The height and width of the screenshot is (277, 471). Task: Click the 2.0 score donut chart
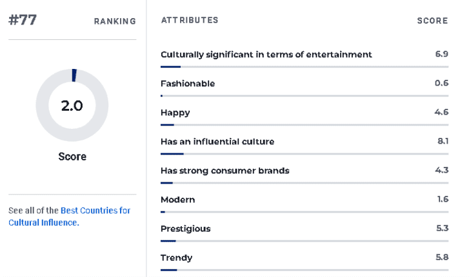(x=72, y=105)
